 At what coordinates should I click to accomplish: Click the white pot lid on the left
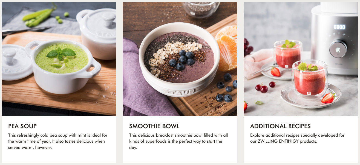pos(16,62)
